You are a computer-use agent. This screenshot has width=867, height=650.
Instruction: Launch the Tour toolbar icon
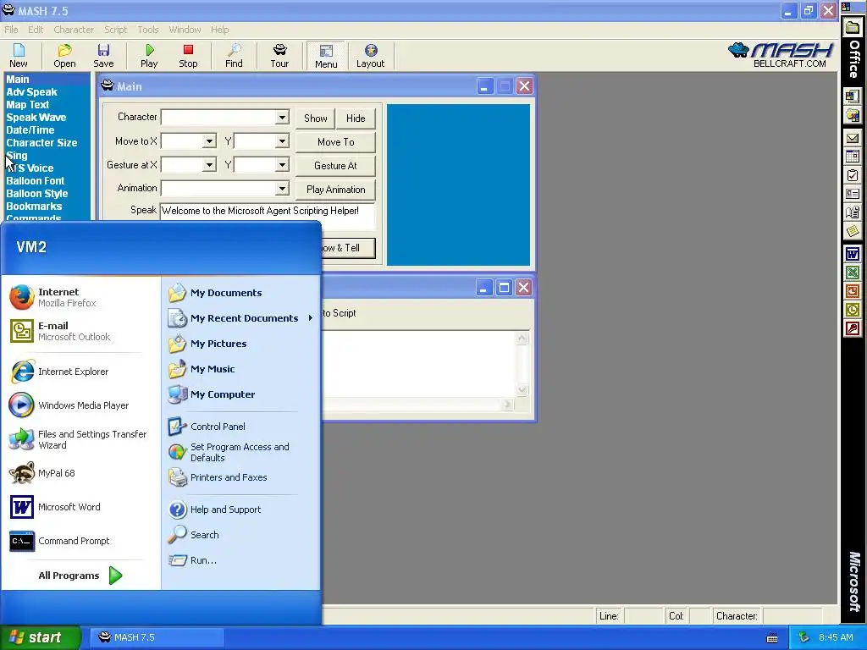click(x=279, y=56)
